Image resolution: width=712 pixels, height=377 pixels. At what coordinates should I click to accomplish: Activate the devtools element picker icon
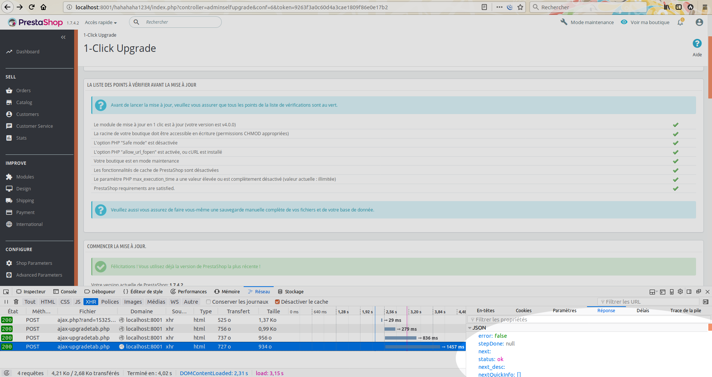(x=6, y=291)
